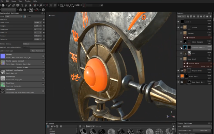Open the Plugins menu
The height and width of the screenshot is (134, 214).
point(28,1)
